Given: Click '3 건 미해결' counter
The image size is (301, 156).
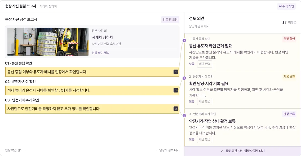Looking at the screenshot, I should [289, 23].
